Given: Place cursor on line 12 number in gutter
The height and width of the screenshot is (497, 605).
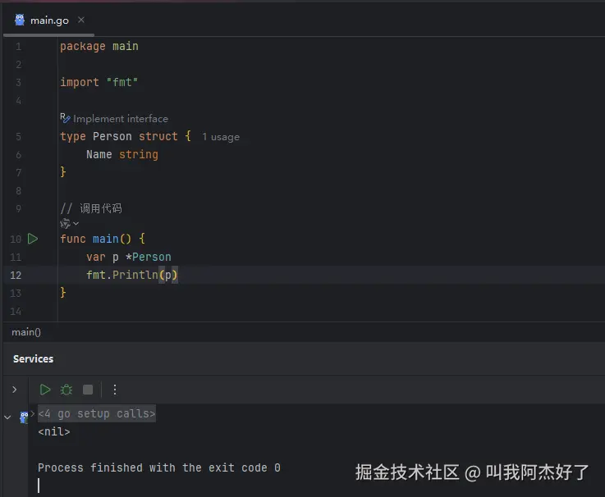Looking at the screenshot, I should (16, 276).
